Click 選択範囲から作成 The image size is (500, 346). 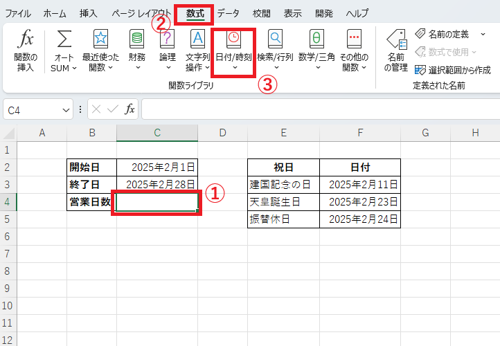452,70
